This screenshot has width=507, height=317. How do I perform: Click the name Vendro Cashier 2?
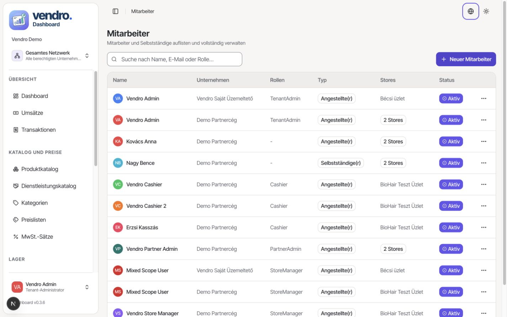pos(146,206)
